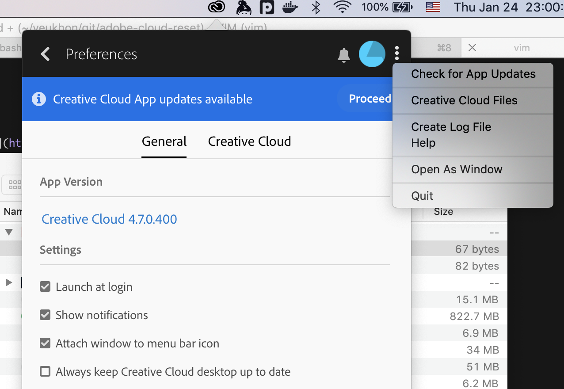This screenshot has height=389, width=564.
Task: Select the row showing 6.2 MB
Action: click(459, 383)
